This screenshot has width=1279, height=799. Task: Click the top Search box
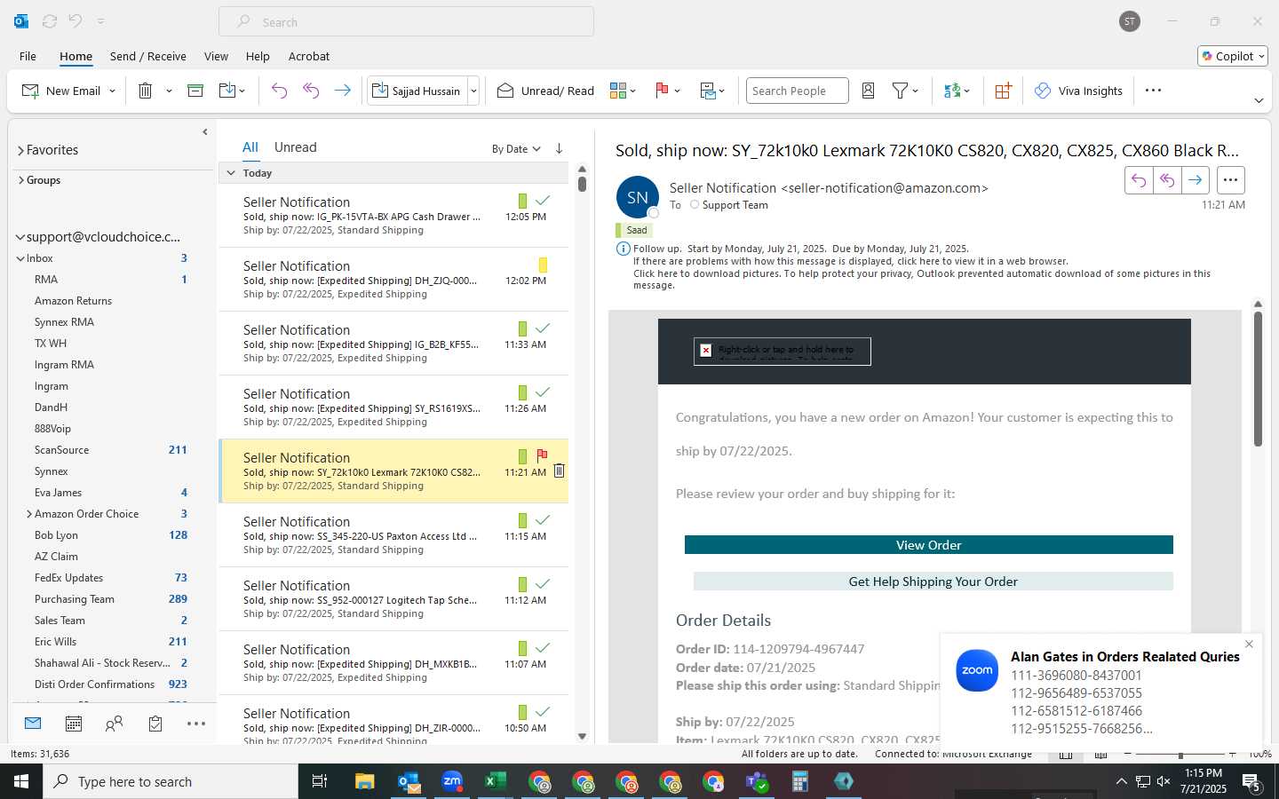406,21
